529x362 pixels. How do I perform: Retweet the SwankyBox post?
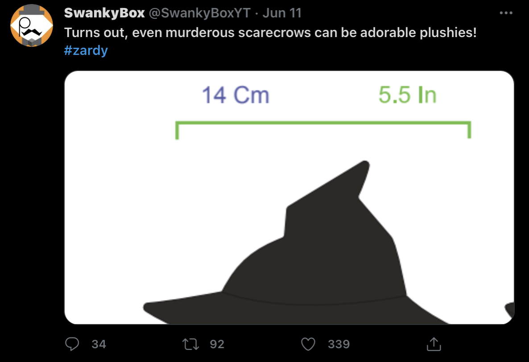pyautogui.click(x=190, y=344)
